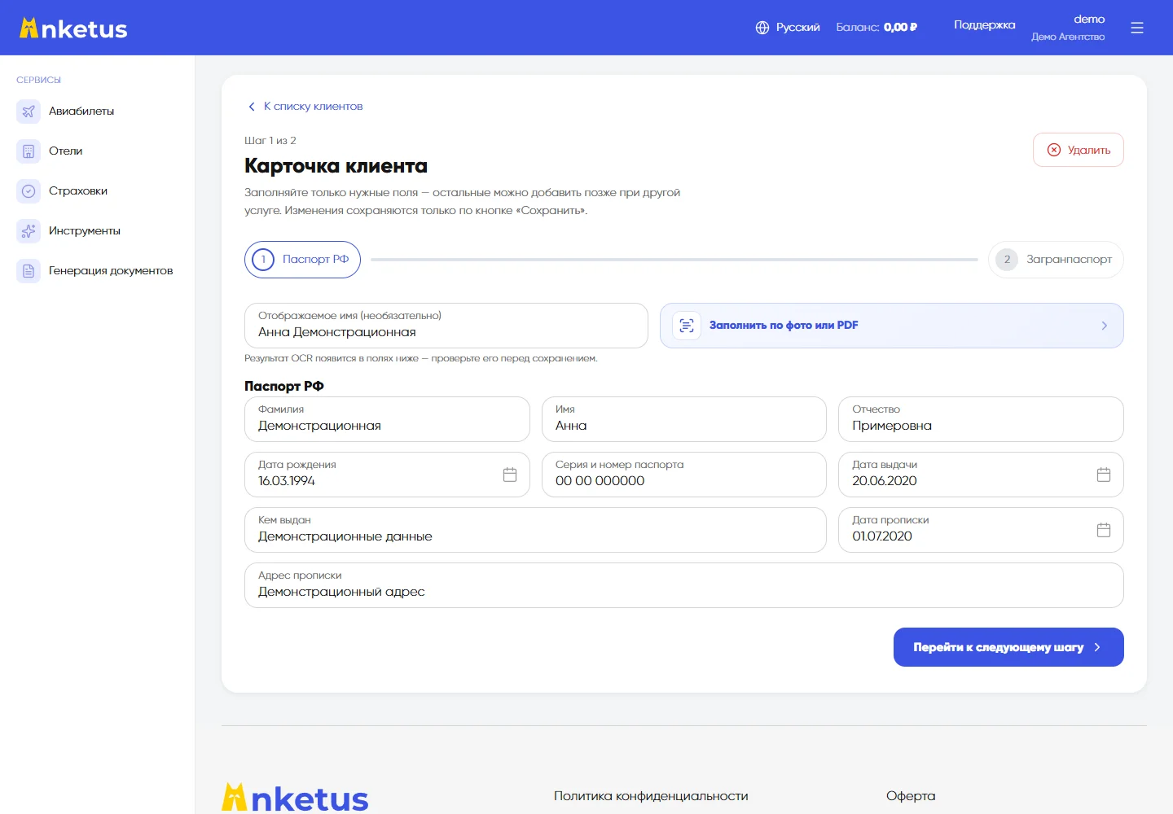Open the hamburger menu in header

click(x=1137, y=28)
